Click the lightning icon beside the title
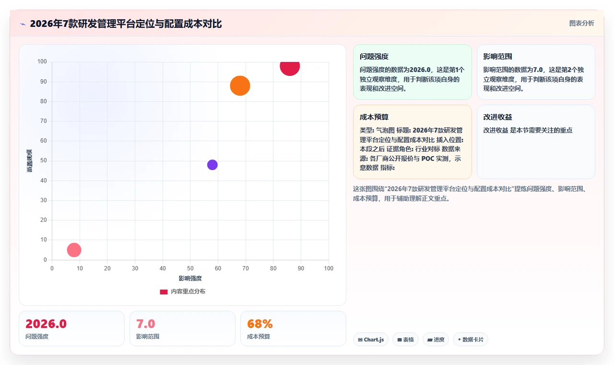This screenshot has width=614, height=365. (23, 24)
